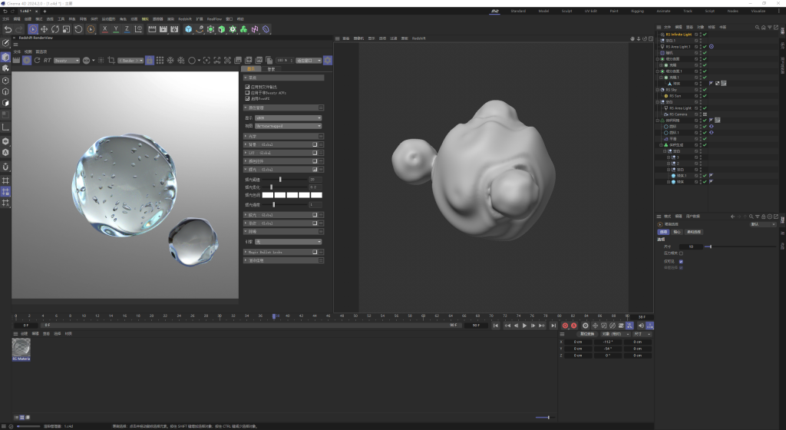786x430 pixels.
Task: Click the Undo arrow in main toolbar
Action: (x=8, y=30)
